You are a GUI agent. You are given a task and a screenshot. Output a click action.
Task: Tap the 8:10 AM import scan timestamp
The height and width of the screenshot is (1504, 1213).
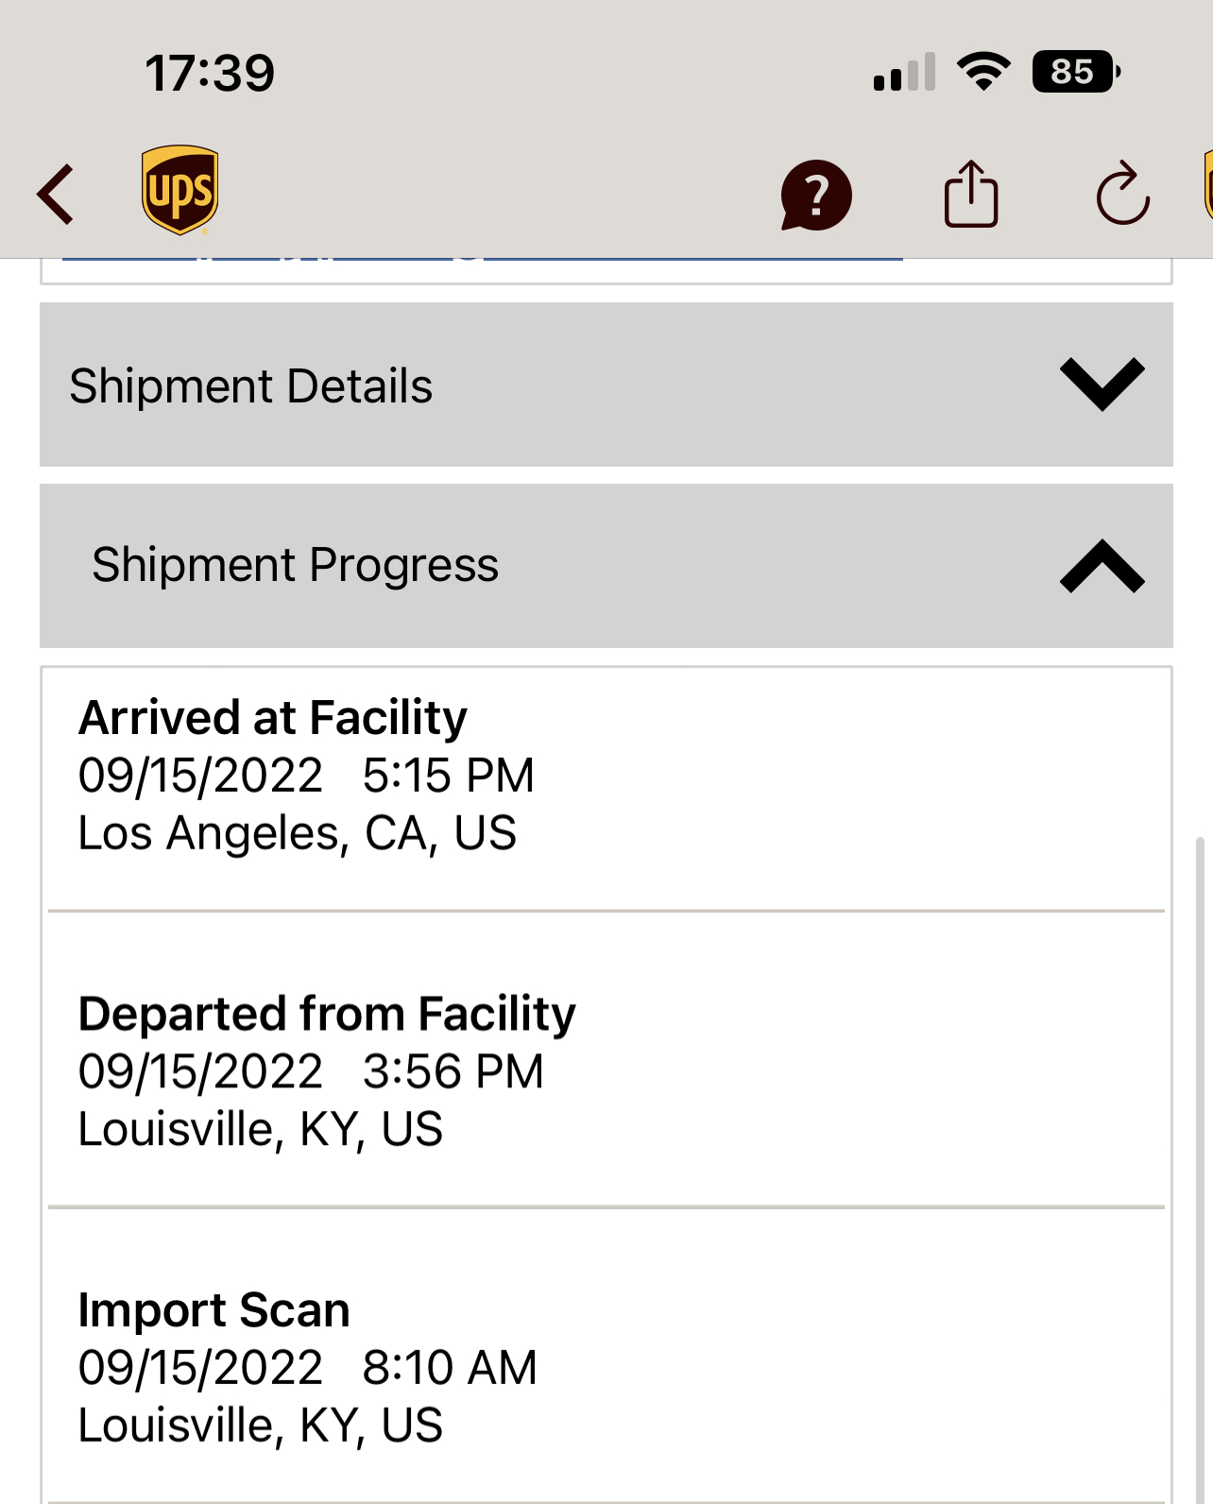(450, 1367)
